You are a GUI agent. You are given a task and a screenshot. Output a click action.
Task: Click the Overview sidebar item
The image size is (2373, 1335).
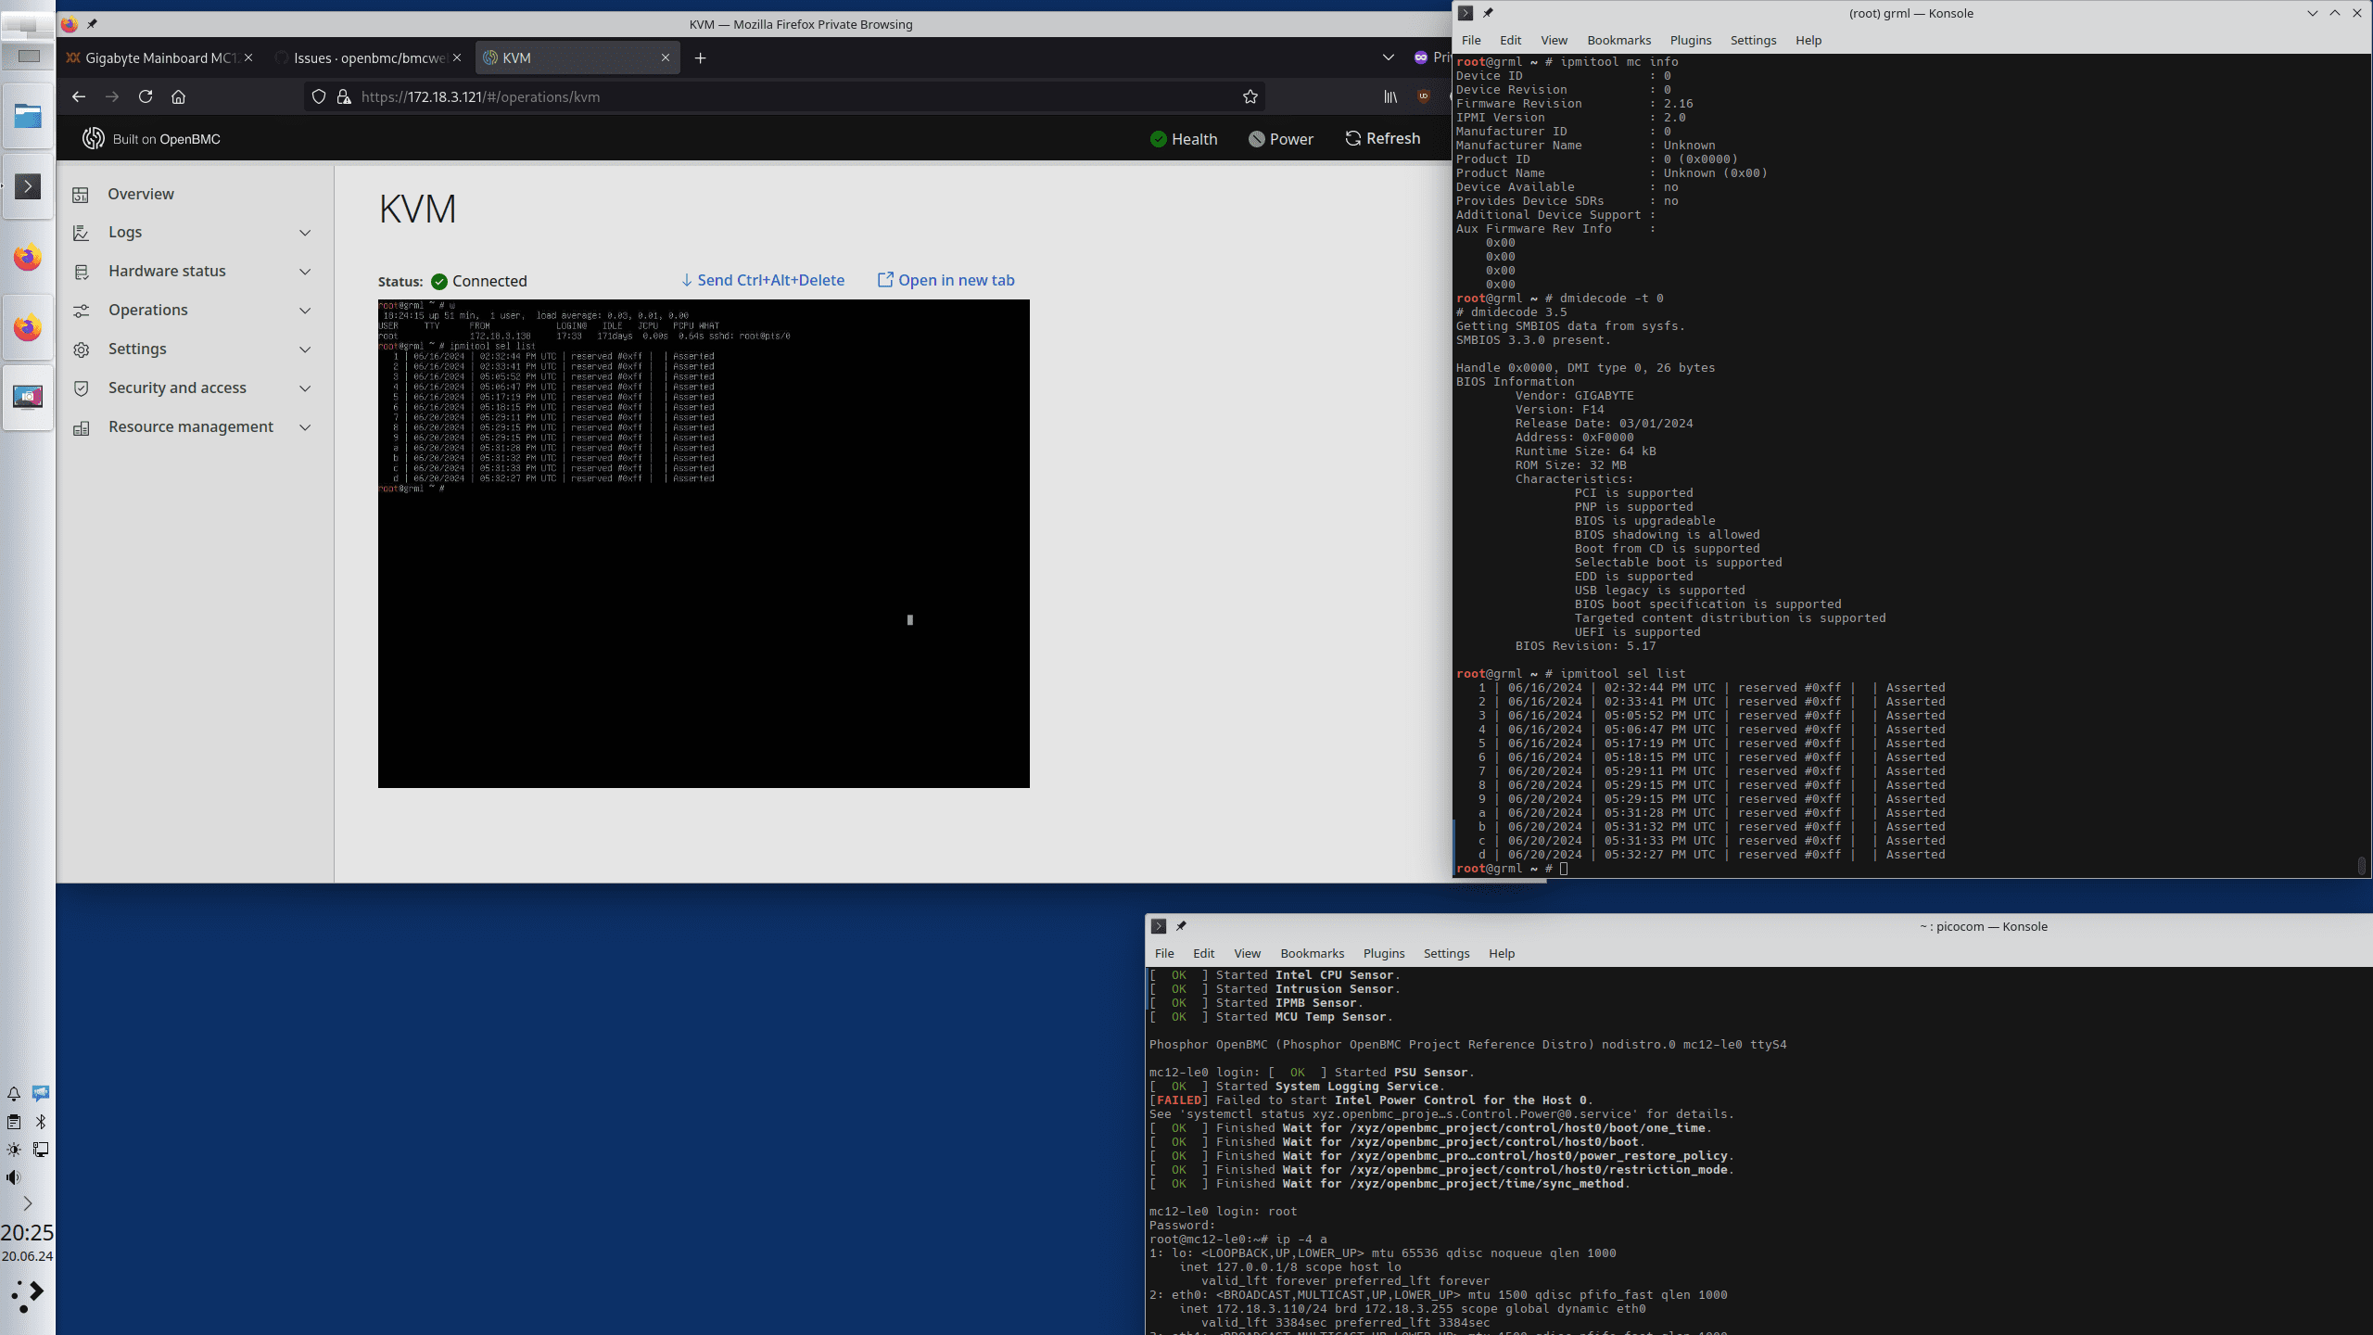(x=141, y=194)
